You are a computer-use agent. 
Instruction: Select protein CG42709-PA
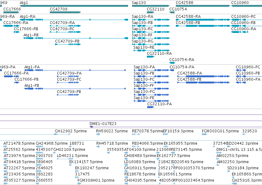tap(68, 76)
